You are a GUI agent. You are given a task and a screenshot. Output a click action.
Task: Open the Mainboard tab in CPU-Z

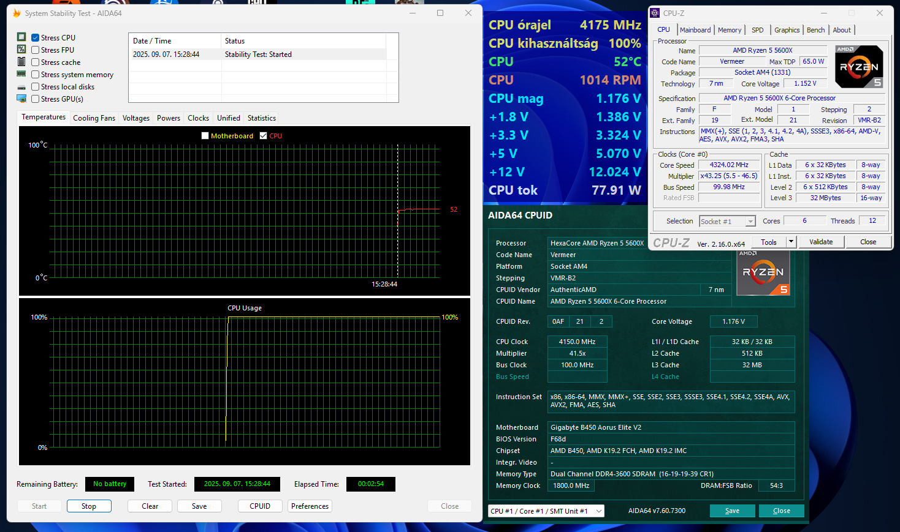[x=695, y=30]
